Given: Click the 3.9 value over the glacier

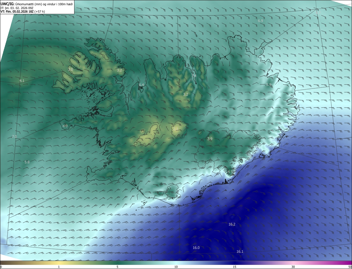Looking at the screenshot, I should point(210,139).
